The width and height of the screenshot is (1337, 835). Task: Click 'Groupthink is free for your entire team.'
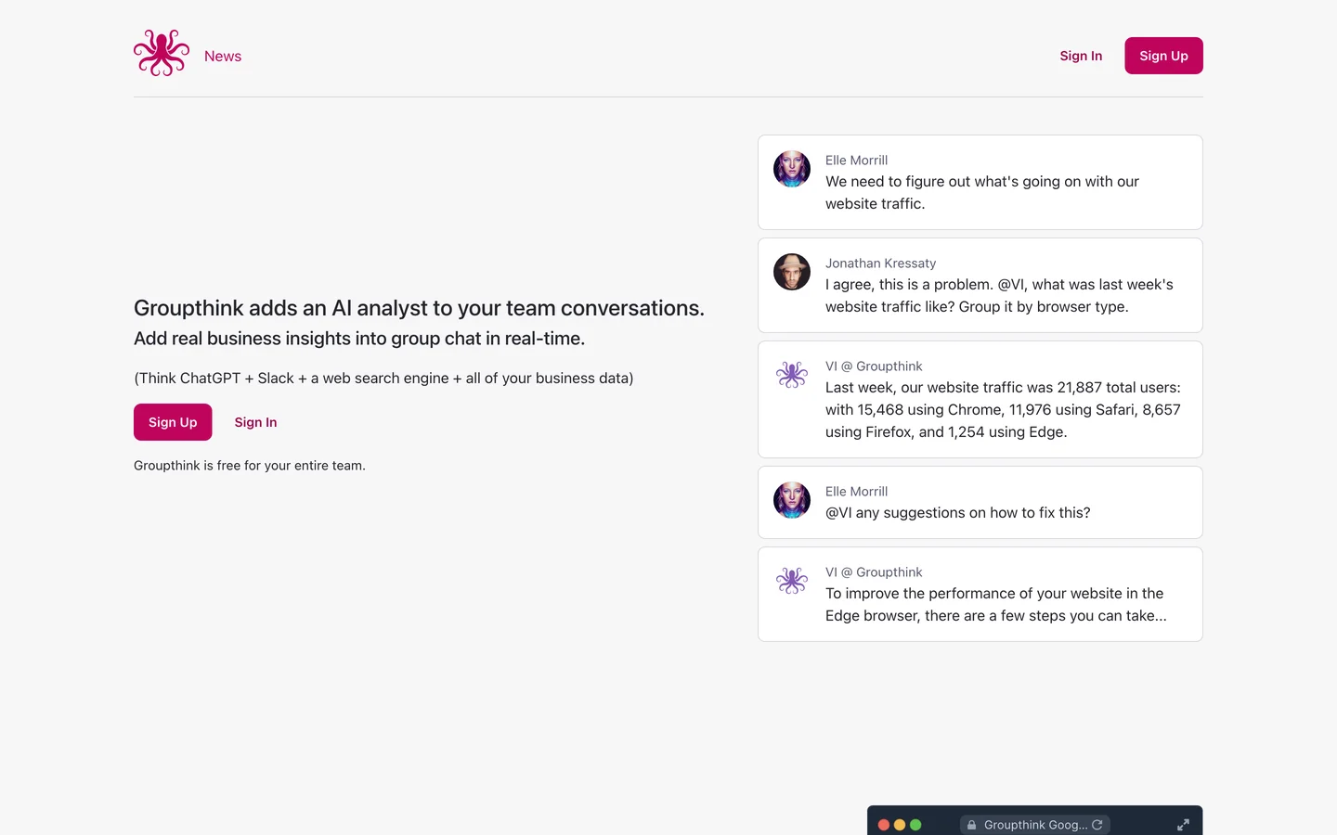250,466
